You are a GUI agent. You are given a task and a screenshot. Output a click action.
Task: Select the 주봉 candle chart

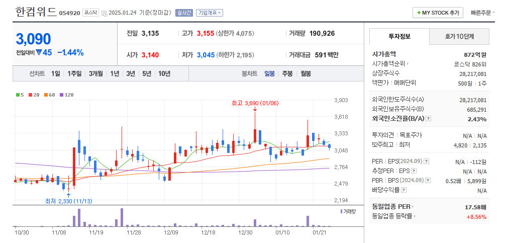pyautogui.click(x=287, y=73)
